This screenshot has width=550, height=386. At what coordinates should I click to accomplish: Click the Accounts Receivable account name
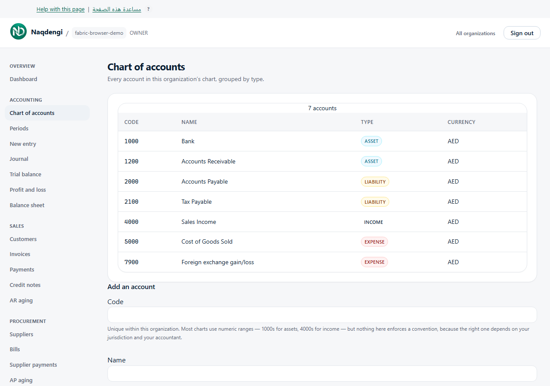tap(208, 161)
